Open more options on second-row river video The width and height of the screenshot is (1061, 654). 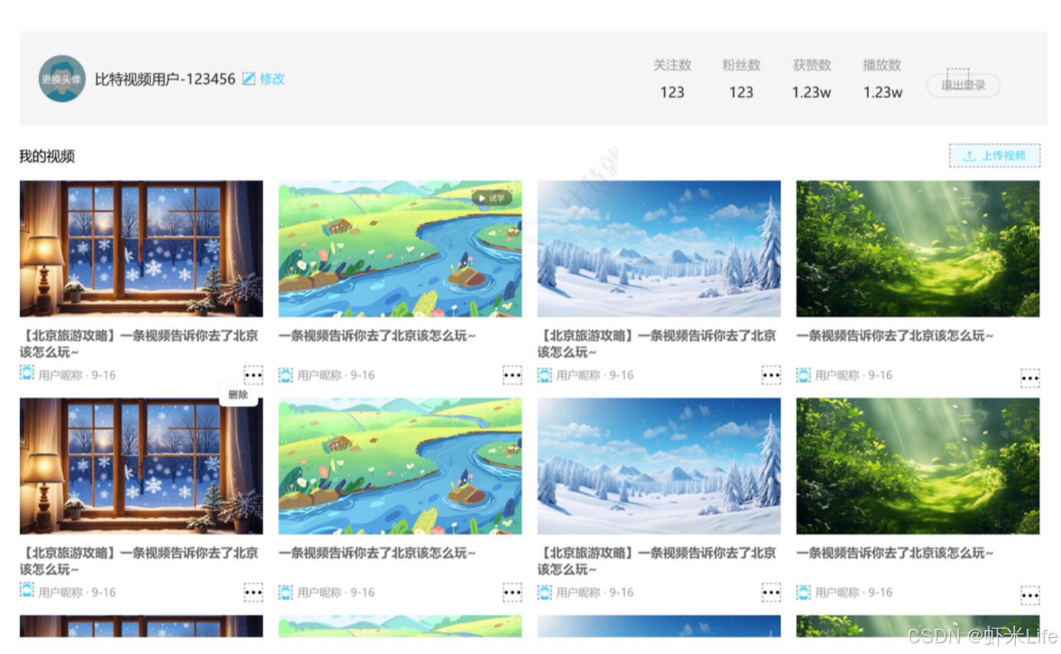tap(512, 592)
